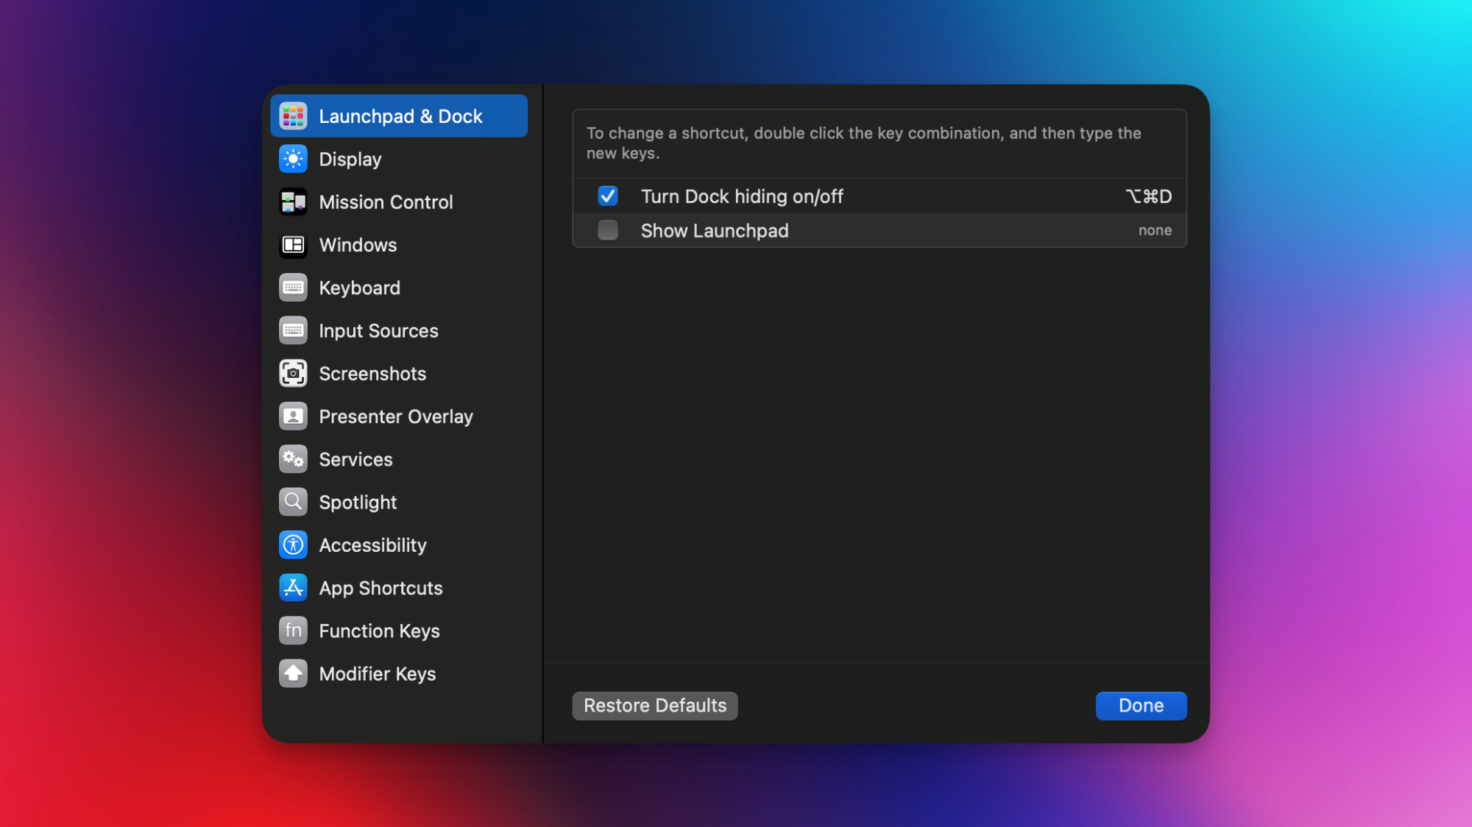
Task: Choose Spotlight label in sidebar
Action: (358, 503)
